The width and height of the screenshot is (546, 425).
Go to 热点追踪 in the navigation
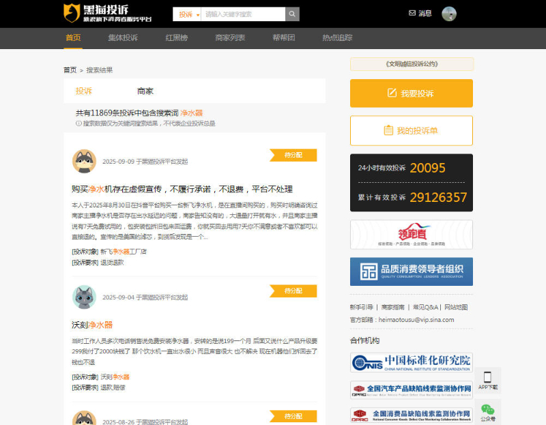click(337, 38)
